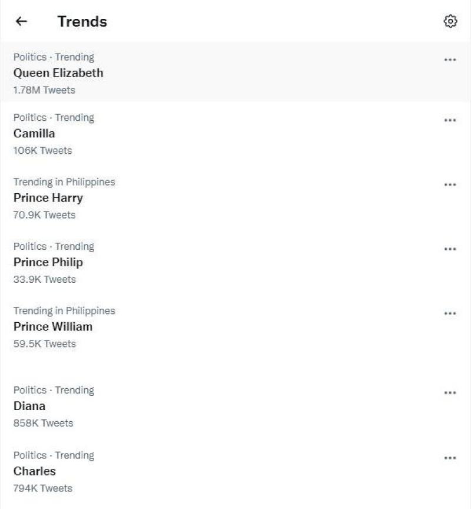Click the 1.78M Tweets count
The height and width of the screenshot is (509, 471).
click(44, 90)
